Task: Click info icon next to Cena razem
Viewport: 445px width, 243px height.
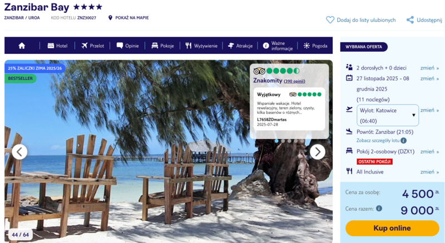Action: (x=379, y=209)
